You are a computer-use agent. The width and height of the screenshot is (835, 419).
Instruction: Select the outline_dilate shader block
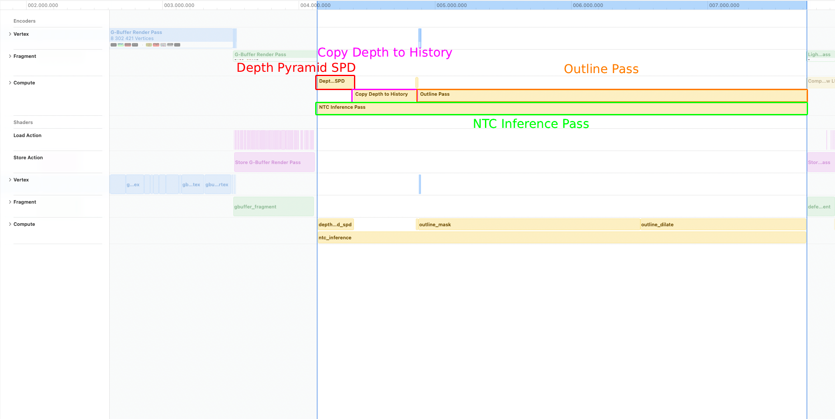click(723, 225)
